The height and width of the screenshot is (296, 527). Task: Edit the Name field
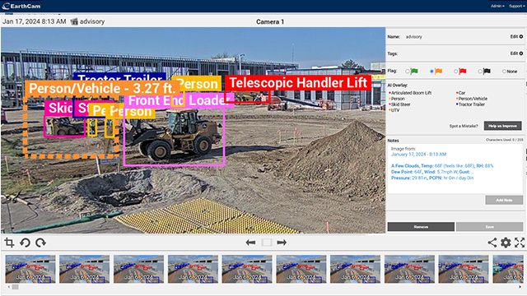click(516, 36)
